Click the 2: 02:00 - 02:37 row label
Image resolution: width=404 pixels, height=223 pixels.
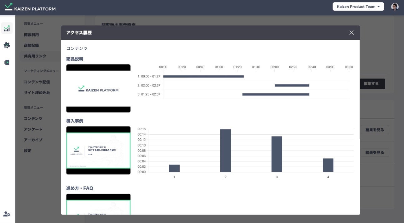coord(149,86)
